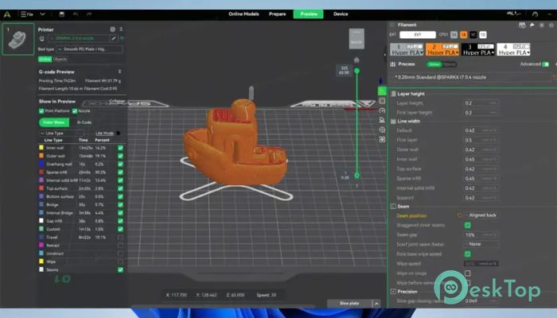Toggle the Print Platform checkbox
557x318 pixels.
click(41, 111)
